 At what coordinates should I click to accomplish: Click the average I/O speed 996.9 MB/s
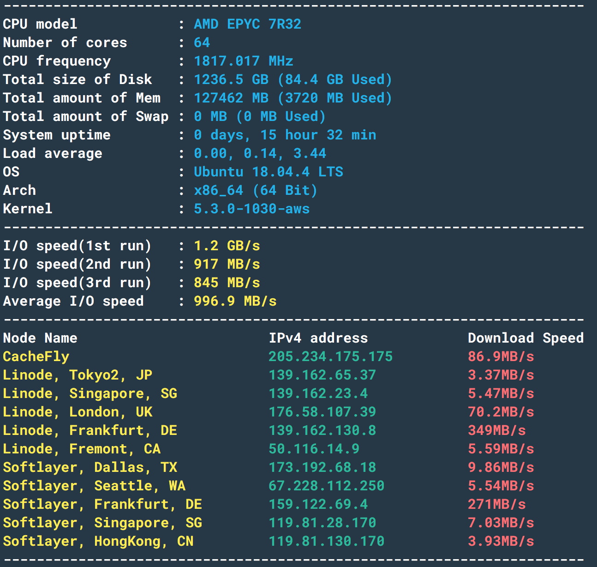click(235, 301)
